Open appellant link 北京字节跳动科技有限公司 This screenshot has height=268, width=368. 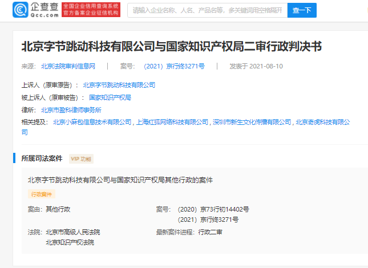(x=119, y=85)
